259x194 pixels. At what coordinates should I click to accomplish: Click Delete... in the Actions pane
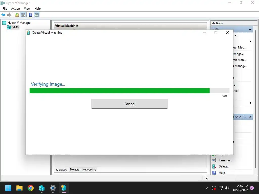[x=224, y=166]
